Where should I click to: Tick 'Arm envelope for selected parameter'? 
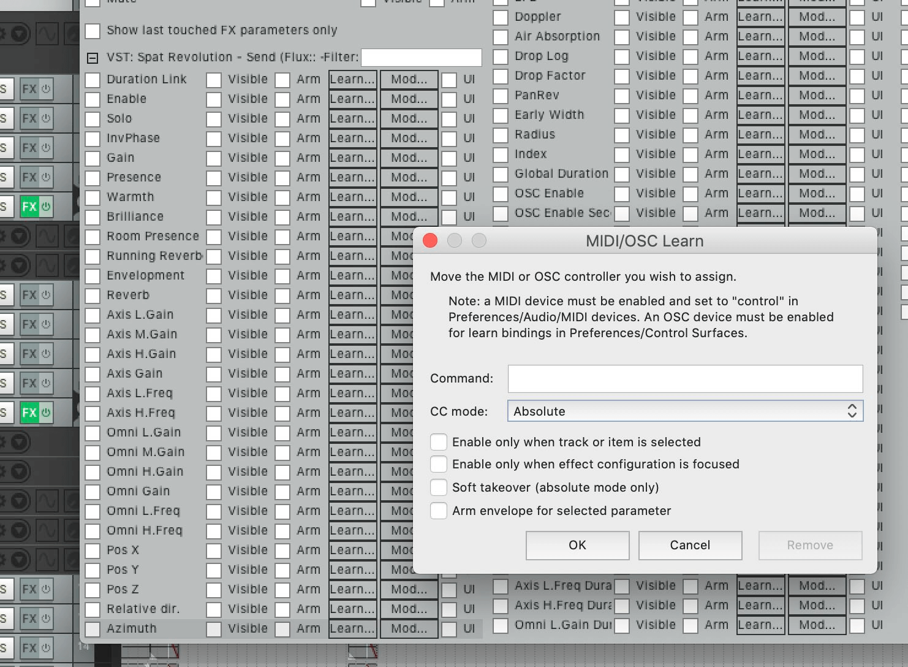click(439, 511)
